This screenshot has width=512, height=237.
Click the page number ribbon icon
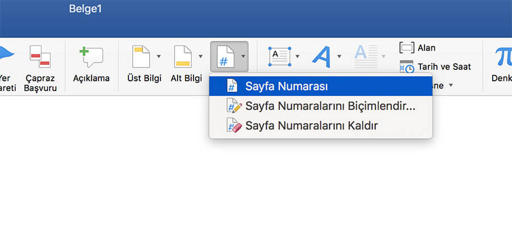(225, 57)
